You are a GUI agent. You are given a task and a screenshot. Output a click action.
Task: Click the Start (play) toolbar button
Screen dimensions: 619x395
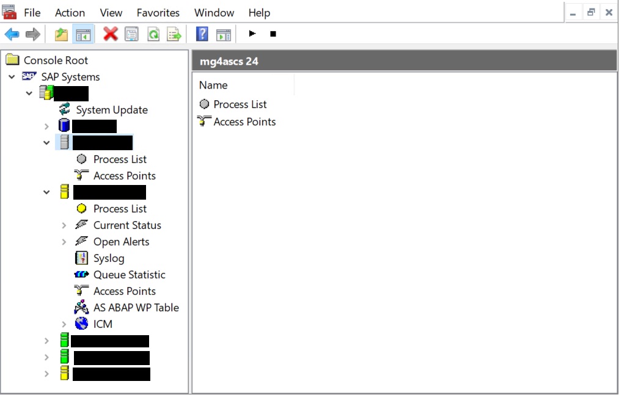point(252,34)
